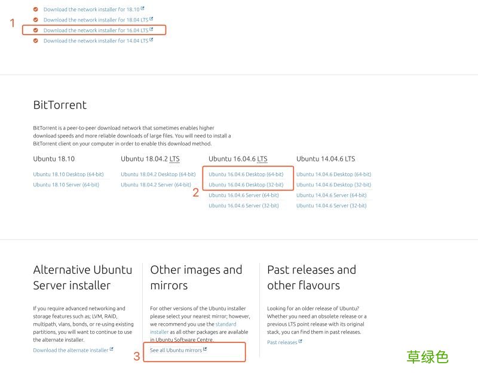Open the Ubuntu 16.04.6 Server (32-bit) torrent
The height and width of the screenshot is (377, 478).
point(243,206)
